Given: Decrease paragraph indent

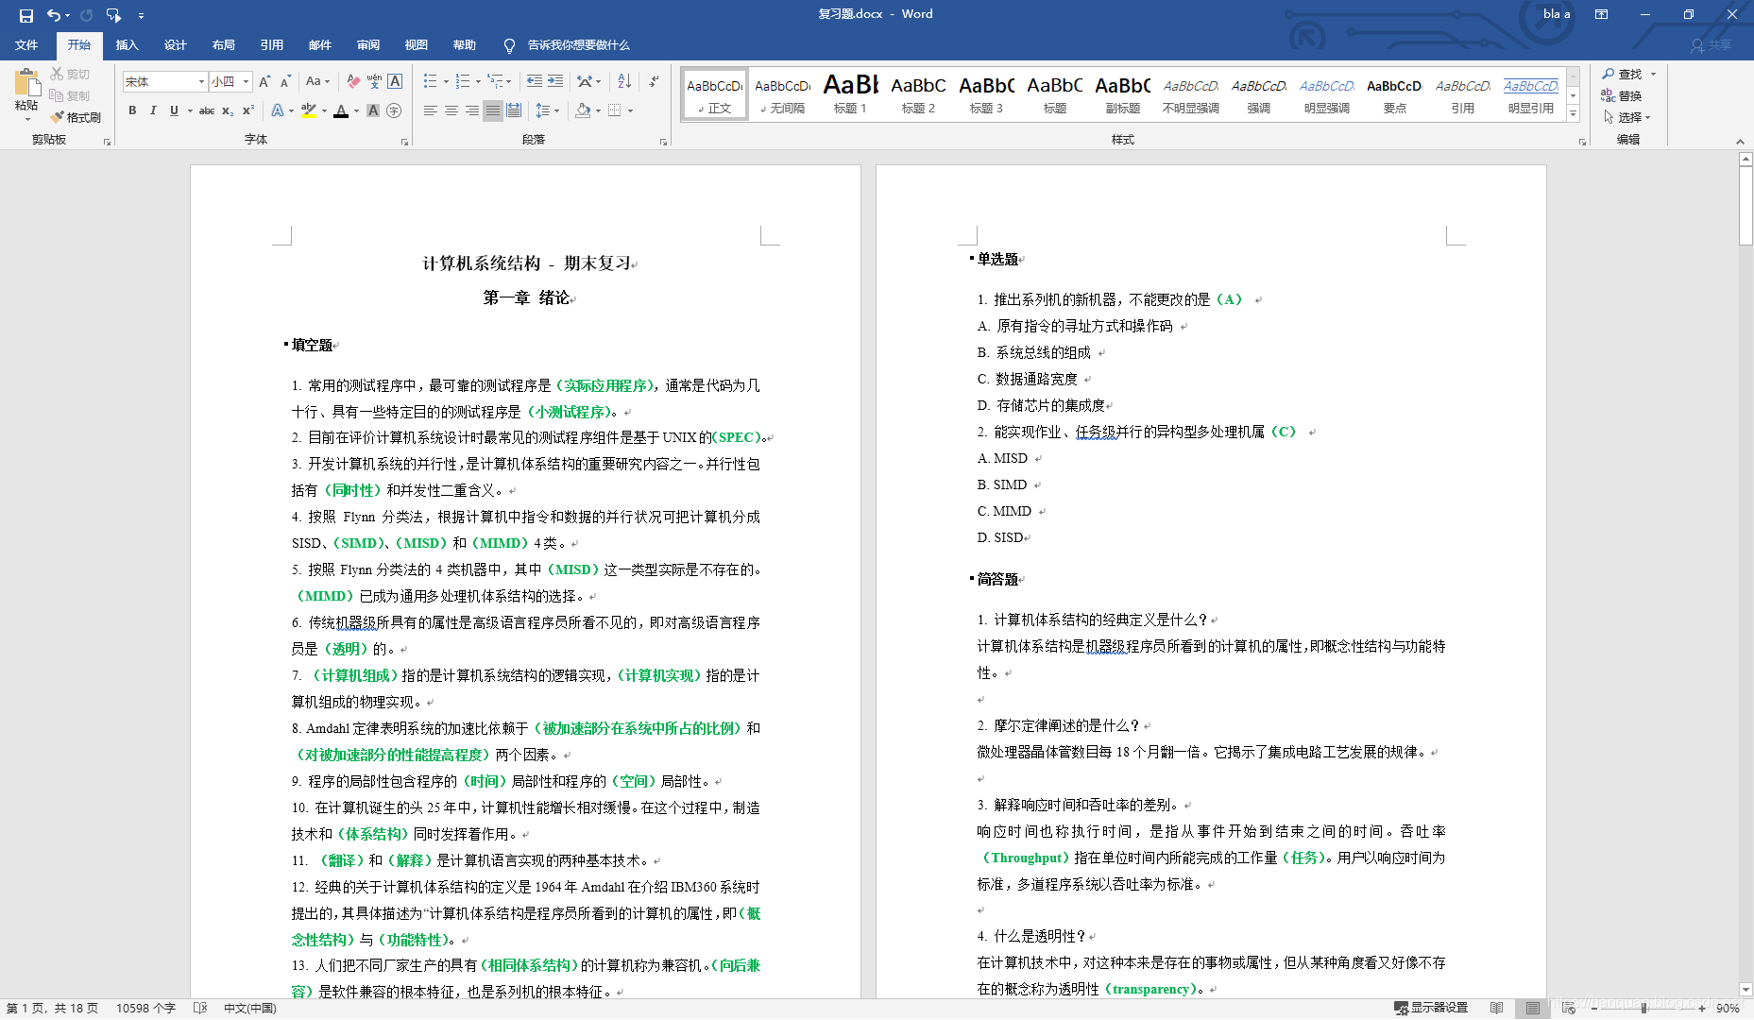Looking at the screenshot, I should (x=534, y=81).
